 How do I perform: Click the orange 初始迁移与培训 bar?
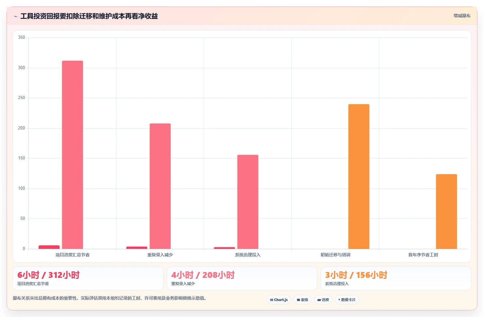coord(359,176)
